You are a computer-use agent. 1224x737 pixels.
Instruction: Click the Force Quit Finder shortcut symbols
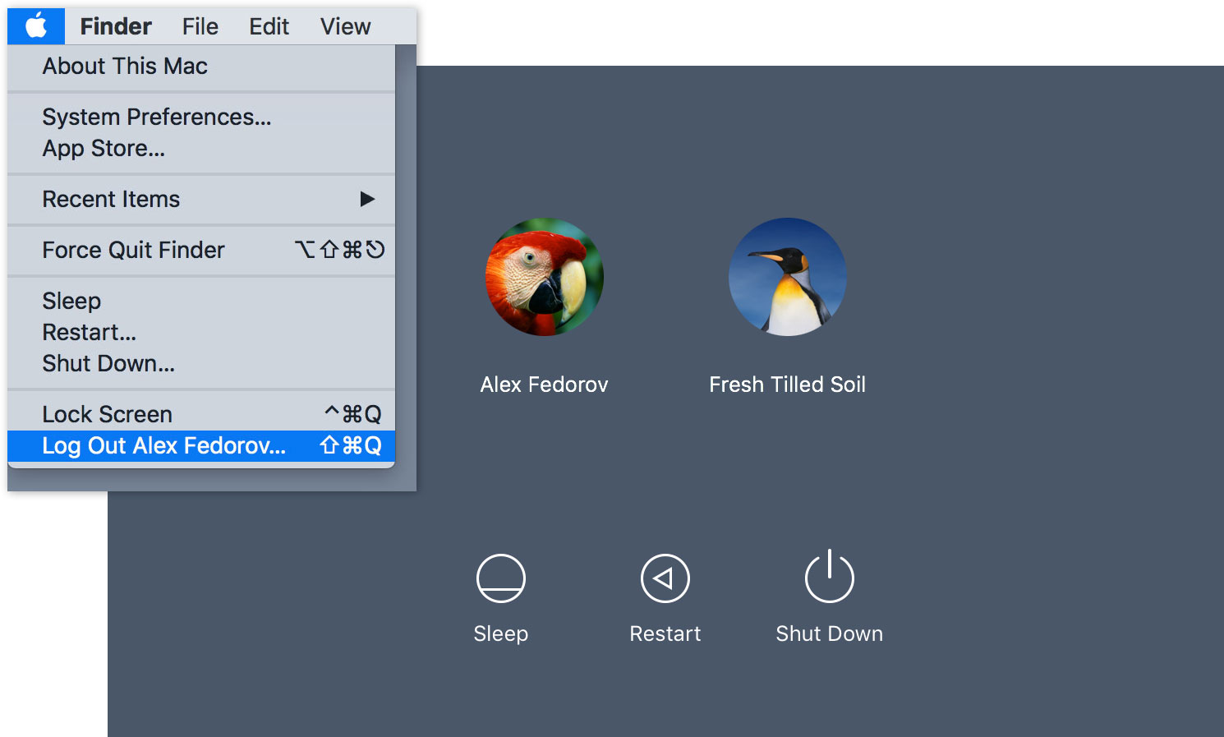coord(340,250)
